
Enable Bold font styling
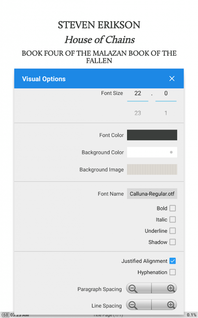(x=173, y=208)
